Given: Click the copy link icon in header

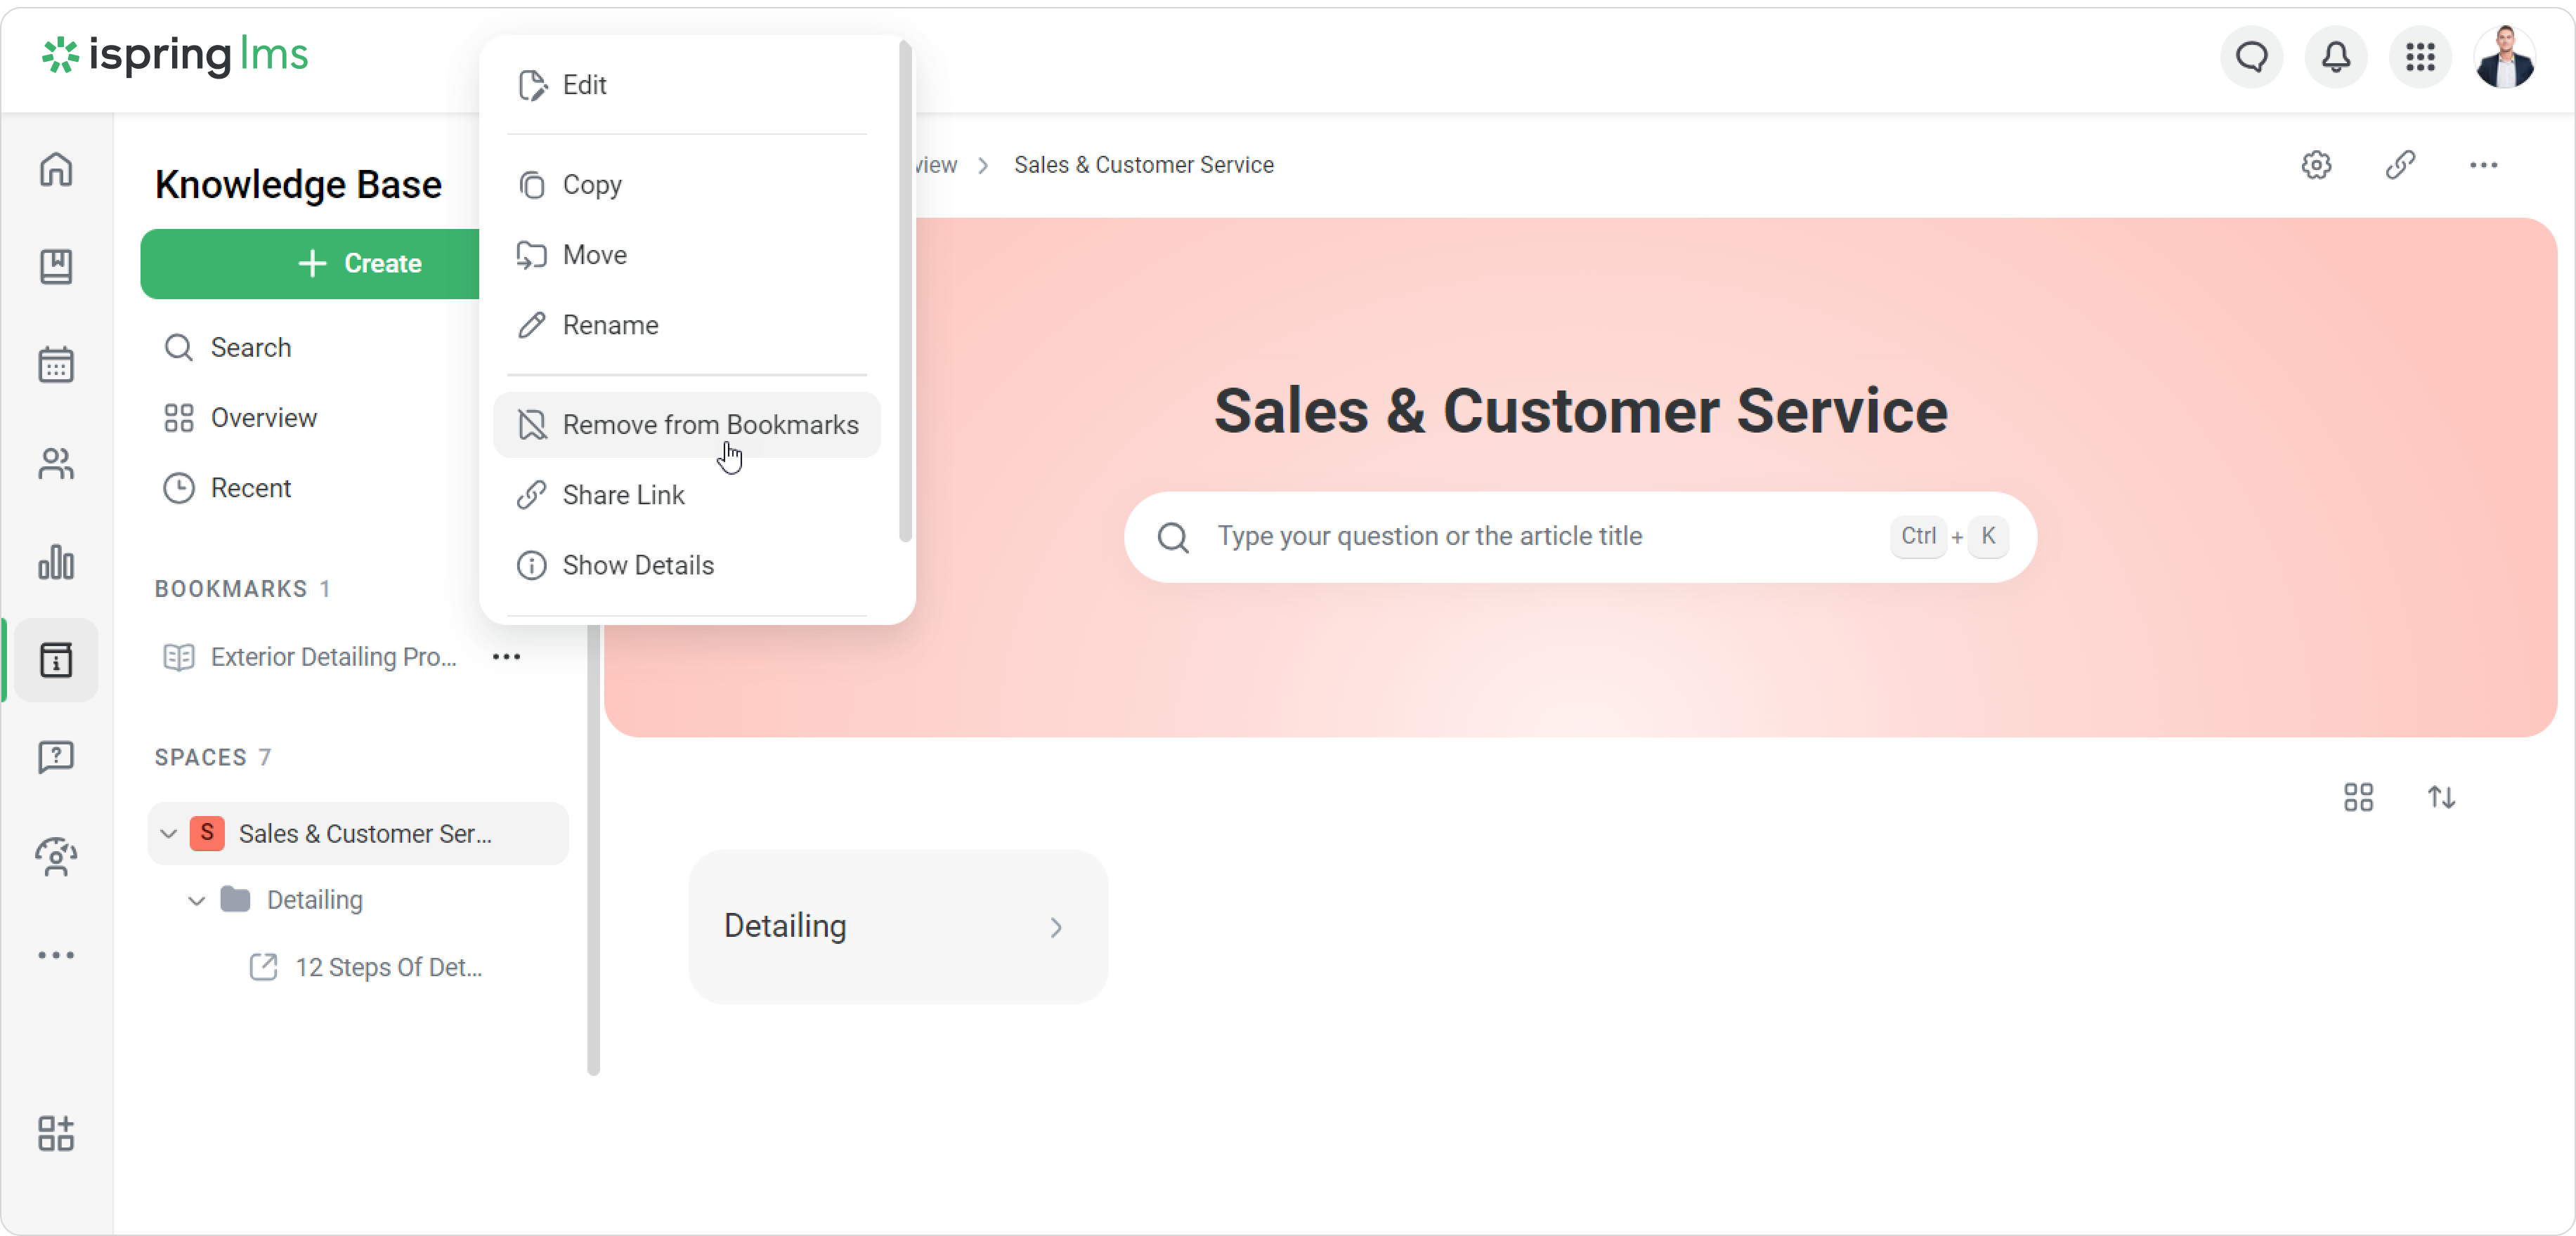Looking at the screenshot, I should [2400, 165].
